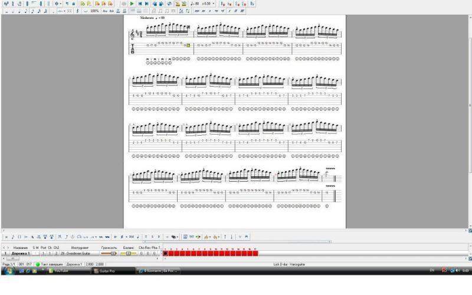
Task: Click the slap S effect icon
Action: point(152,237)
